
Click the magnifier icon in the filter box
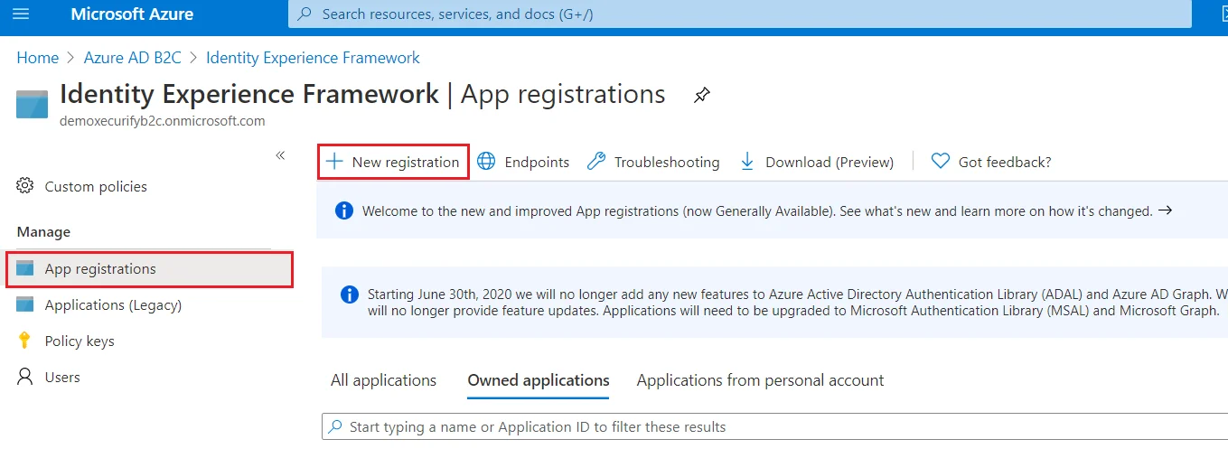tap(335, 426)
